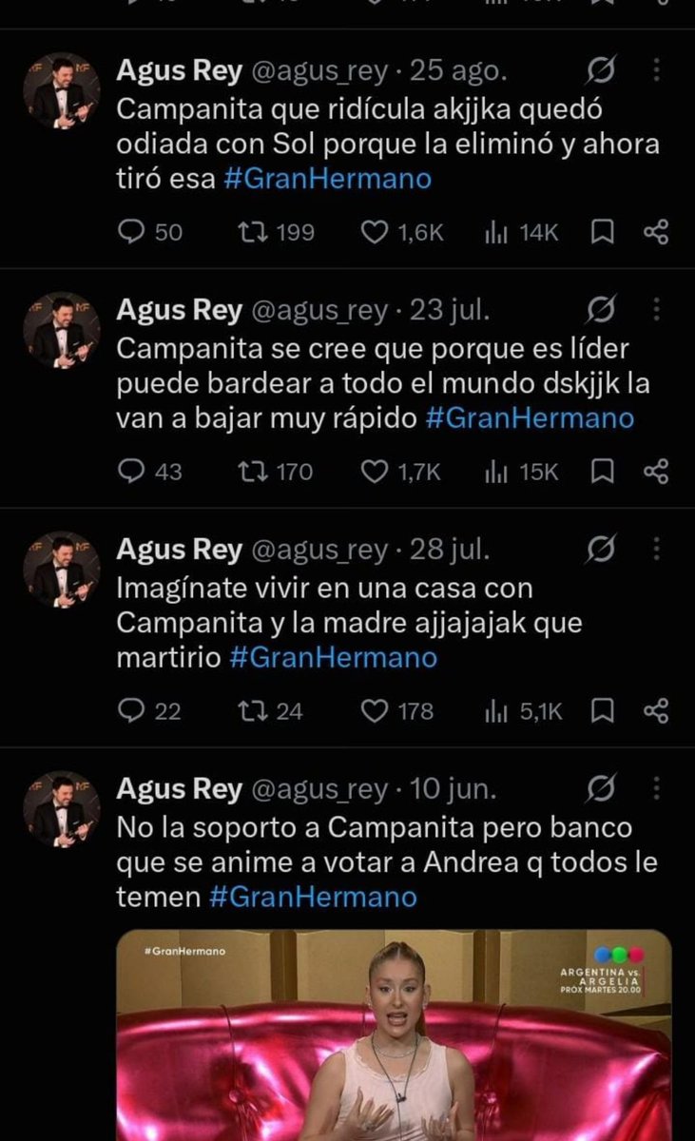This screenshot has height=1141, width=695.
Task: Bookmark the 23 jul. tweet
Action: [603, 472]
